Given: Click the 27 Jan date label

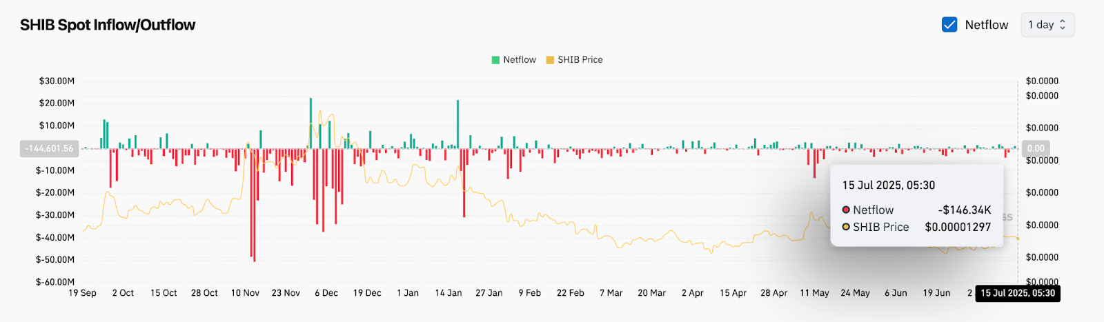Looking at the screenshot, I should (x=489, y=293).
